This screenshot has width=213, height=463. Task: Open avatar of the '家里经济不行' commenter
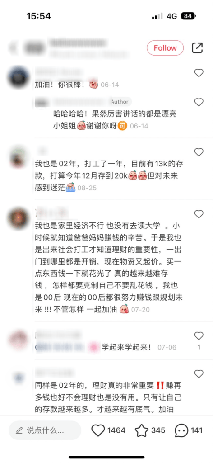[19, 218]
